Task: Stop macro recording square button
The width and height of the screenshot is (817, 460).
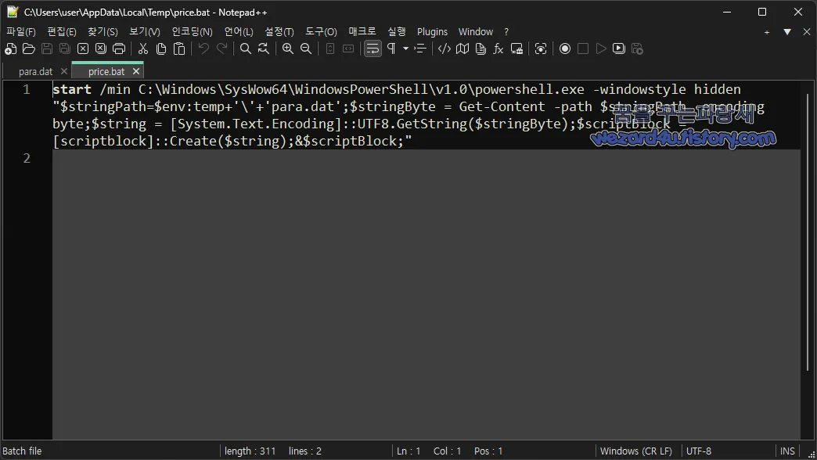Action: point(583,49)
